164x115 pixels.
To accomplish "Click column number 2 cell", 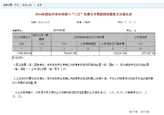I will tap(42, 49).
